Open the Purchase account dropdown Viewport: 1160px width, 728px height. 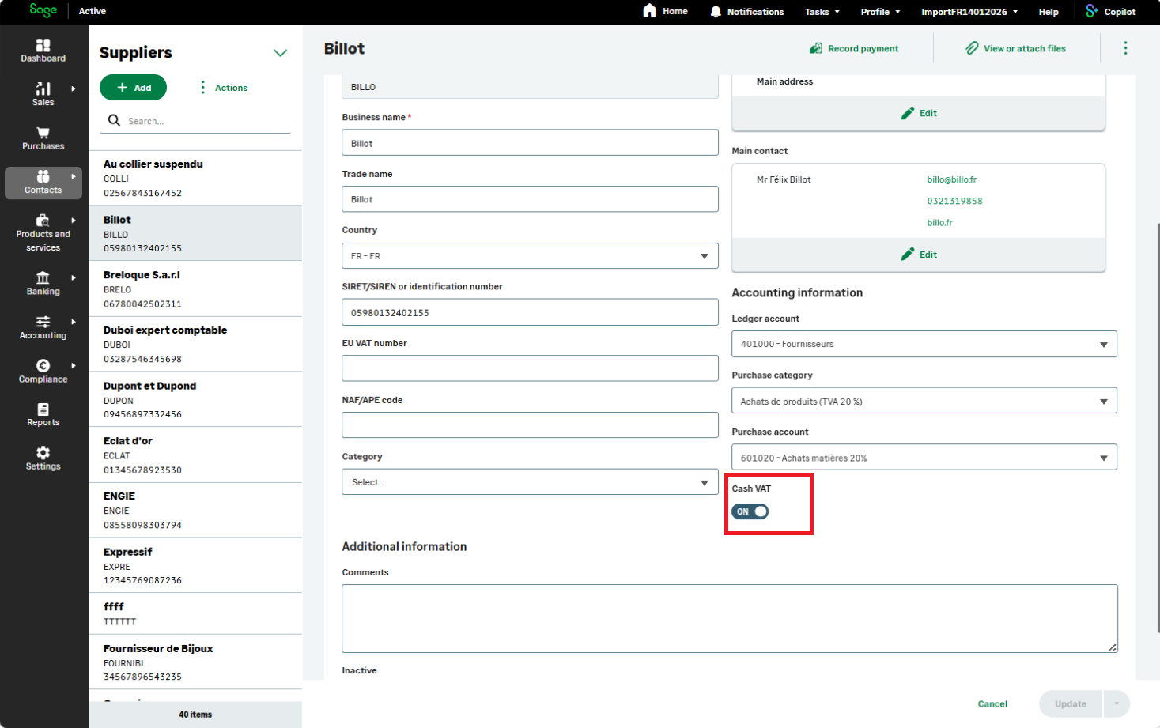coord(924,458)
